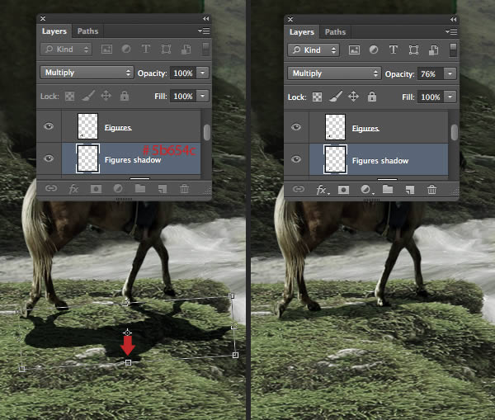
Task: Click layers list scrollbar in left panel
Action: (x=207, y=132)
